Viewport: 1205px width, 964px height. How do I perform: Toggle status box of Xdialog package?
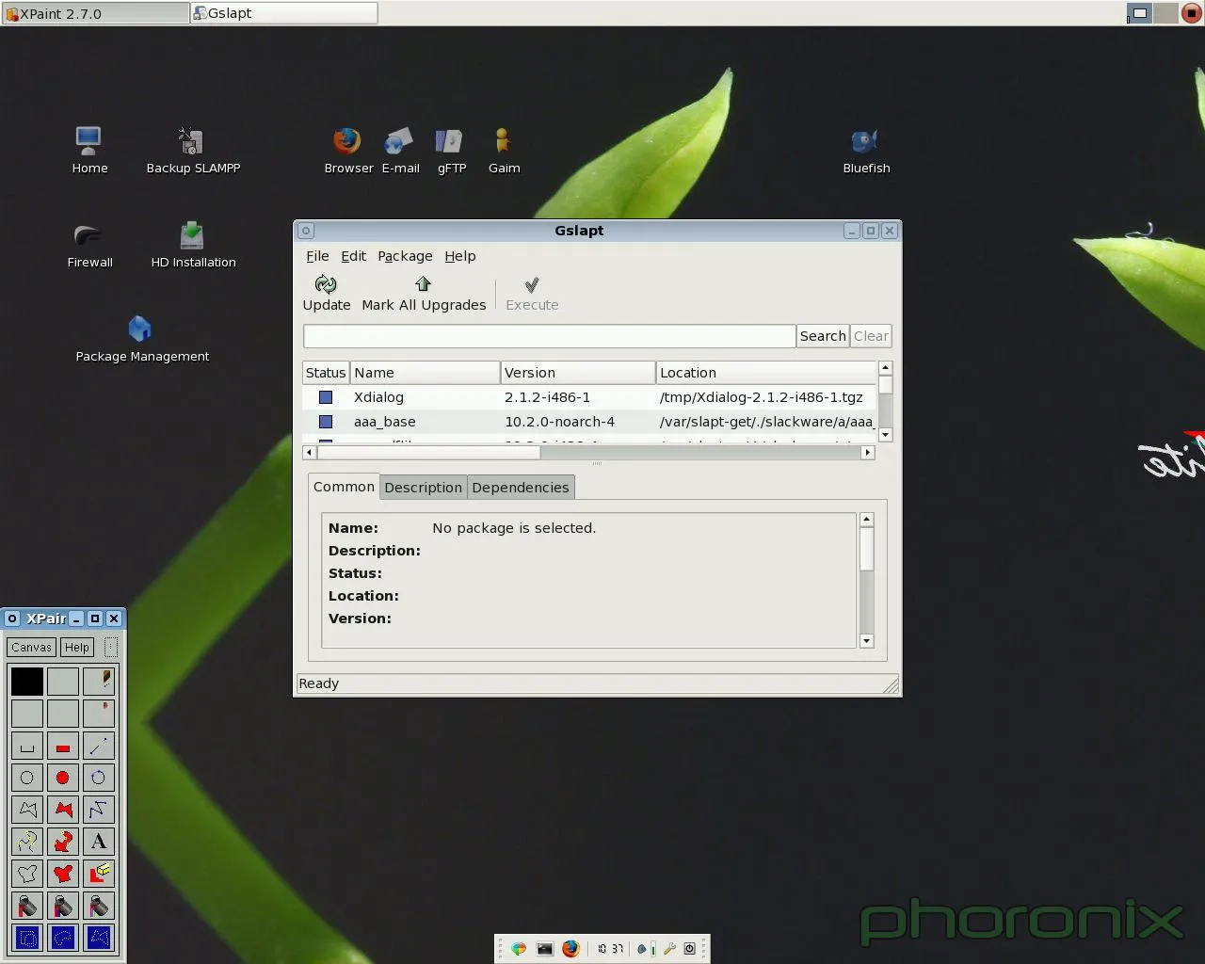point(326,397)
